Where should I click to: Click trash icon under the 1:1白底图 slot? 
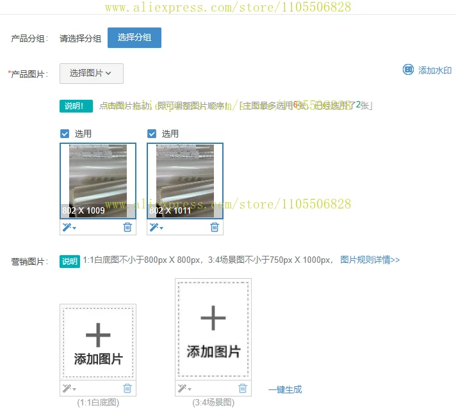pyautogui.click(x=127, y=388)
